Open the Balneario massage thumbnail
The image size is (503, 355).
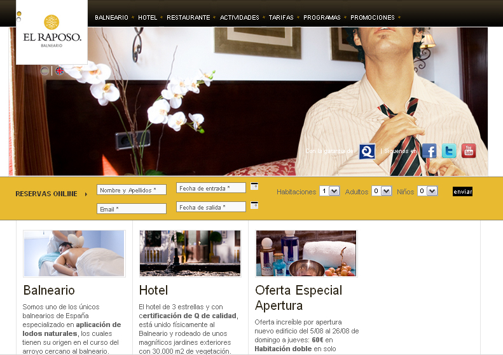[74, 253]
